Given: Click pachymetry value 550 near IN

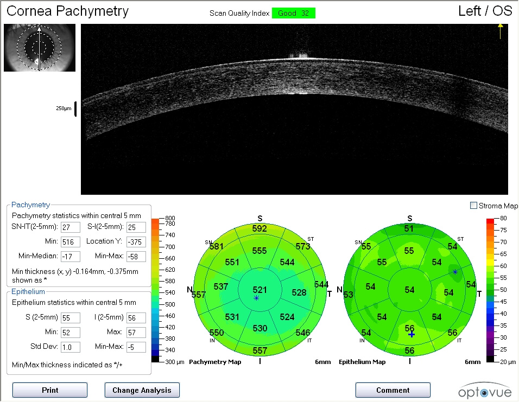Looking at the screenshot, I should click(x=217, y=333).
